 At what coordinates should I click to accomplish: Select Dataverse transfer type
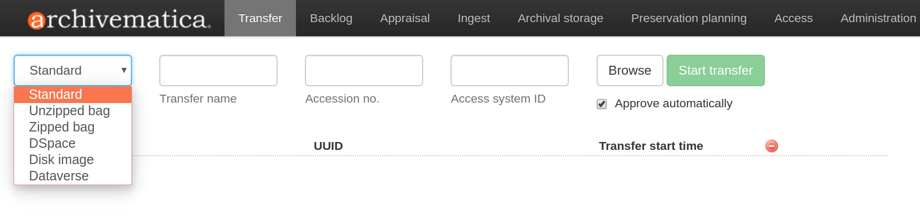(59, 176)
